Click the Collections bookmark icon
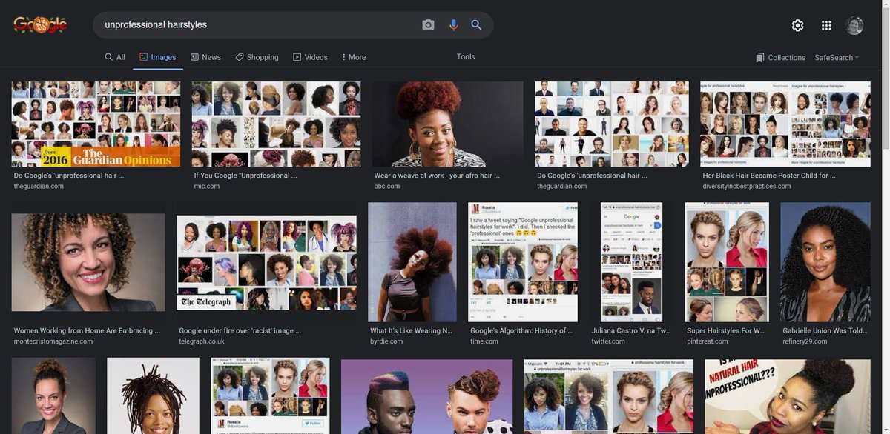 (760, 58)
